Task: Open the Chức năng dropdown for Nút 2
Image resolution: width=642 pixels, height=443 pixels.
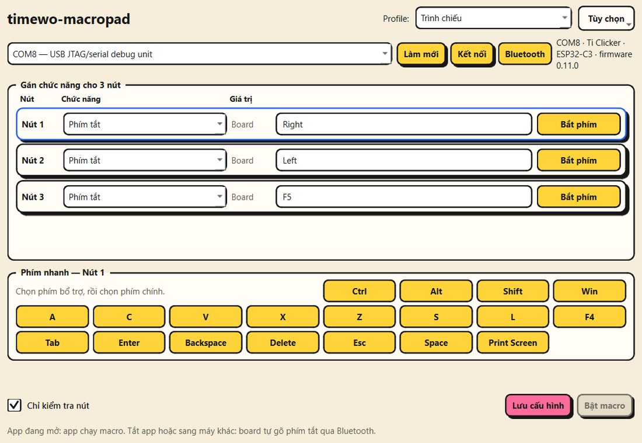Action: click(145, 160)
